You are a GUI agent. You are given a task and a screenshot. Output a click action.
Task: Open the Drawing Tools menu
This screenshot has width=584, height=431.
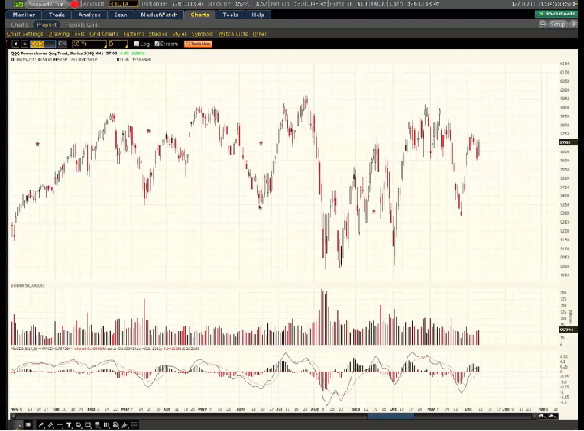click(66, 34)
